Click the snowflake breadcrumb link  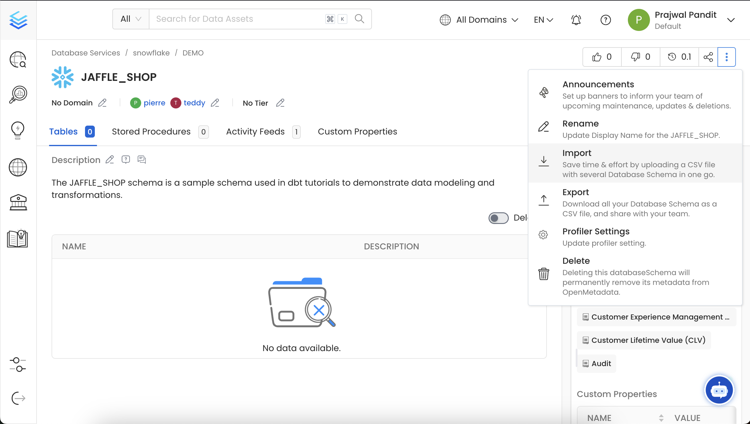tap(151, 53)
